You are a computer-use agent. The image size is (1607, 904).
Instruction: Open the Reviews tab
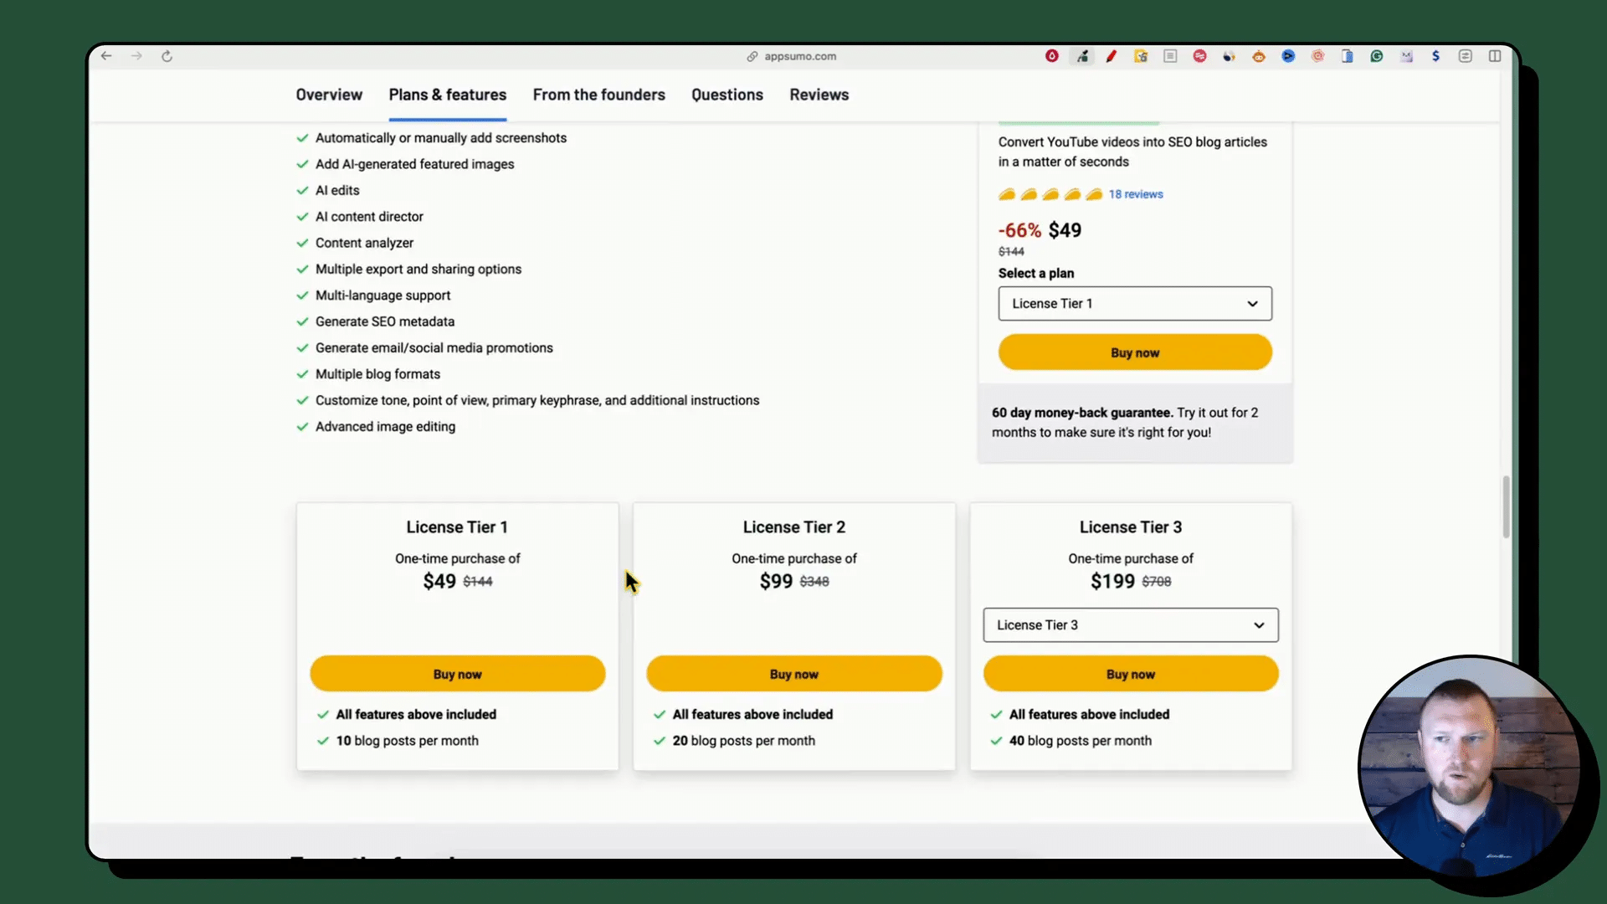(819, 95)
